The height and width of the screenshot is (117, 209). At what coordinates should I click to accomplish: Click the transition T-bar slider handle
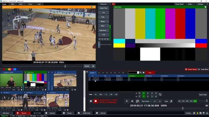(x=99, y=45)
